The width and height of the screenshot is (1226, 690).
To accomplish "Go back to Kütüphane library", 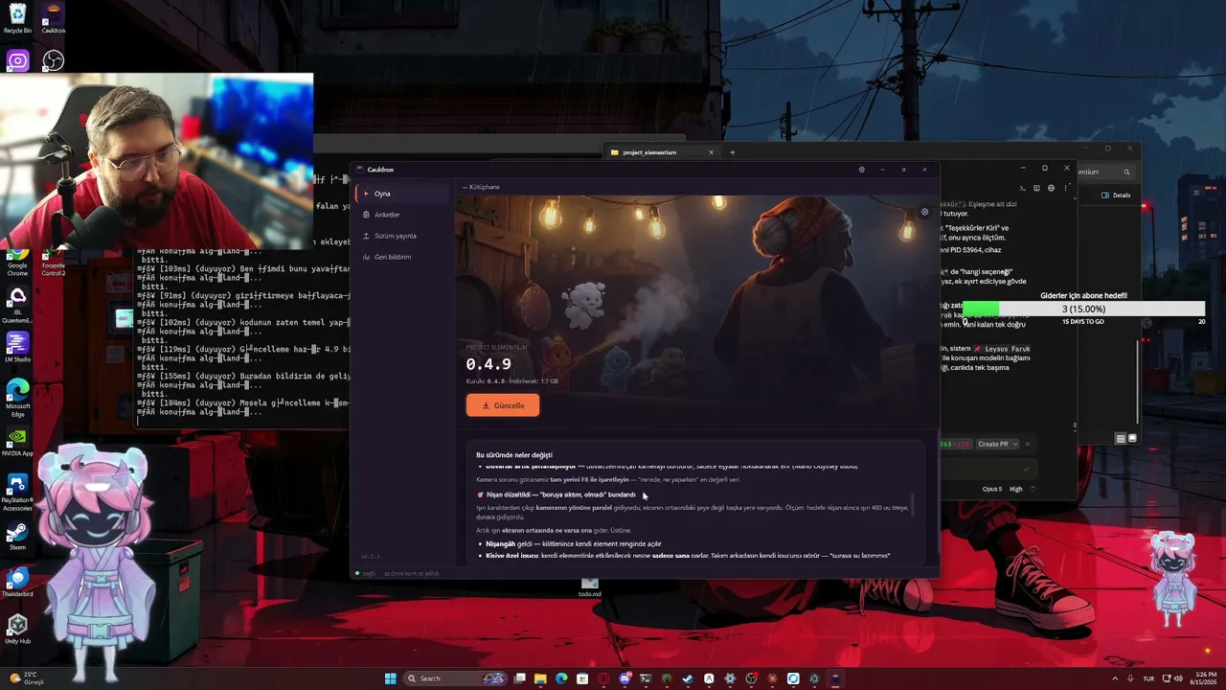I will pos(481,187).
